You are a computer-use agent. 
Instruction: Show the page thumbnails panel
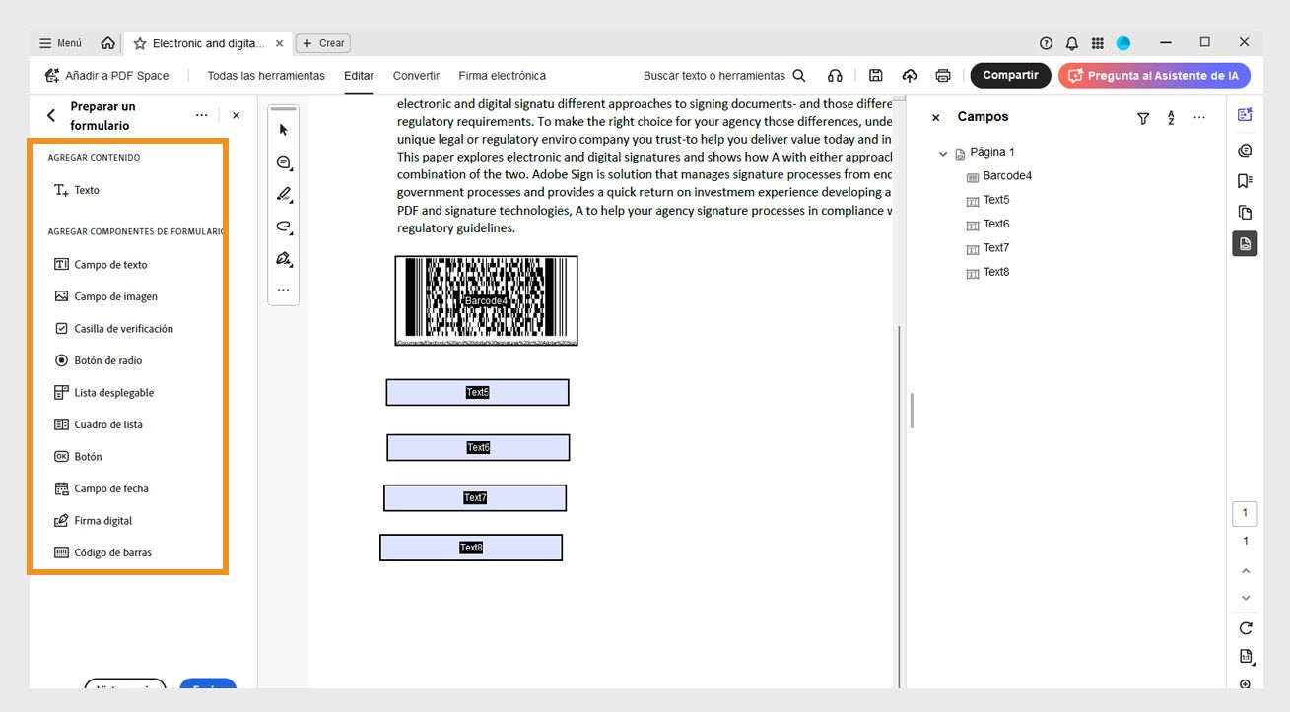[x=1245, y=213]
